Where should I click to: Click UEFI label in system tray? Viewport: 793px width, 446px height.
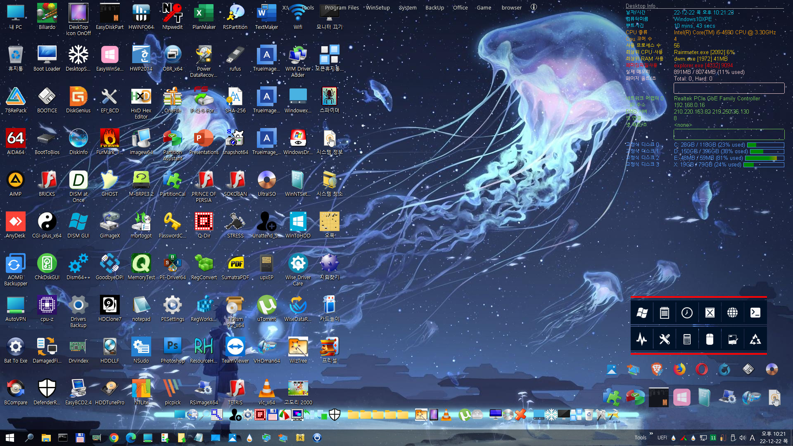pyautogui.click(x=662, y=438)
